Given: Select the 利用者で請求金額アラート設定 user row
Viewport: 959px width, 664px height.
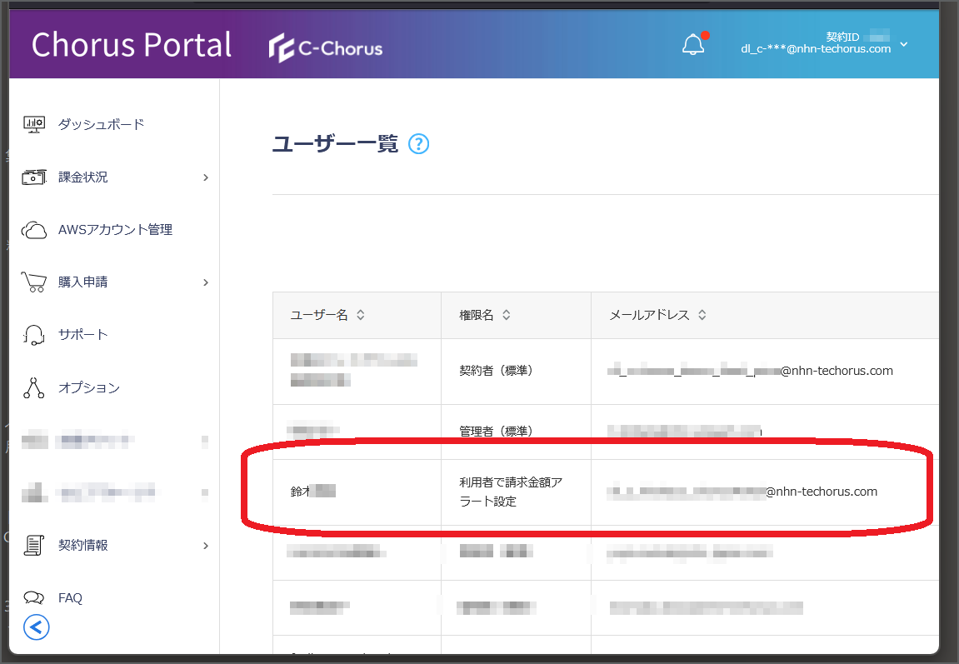Looking at the screenshot, I should [606, 492].
